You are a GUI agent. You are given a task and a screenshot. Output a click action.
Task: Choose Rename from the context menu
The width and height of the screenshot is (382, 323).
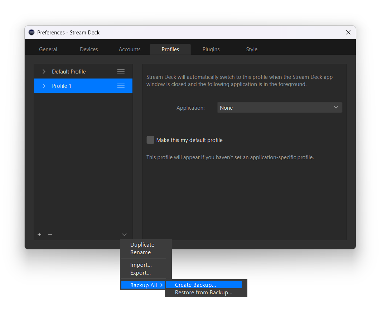(140, 252)
